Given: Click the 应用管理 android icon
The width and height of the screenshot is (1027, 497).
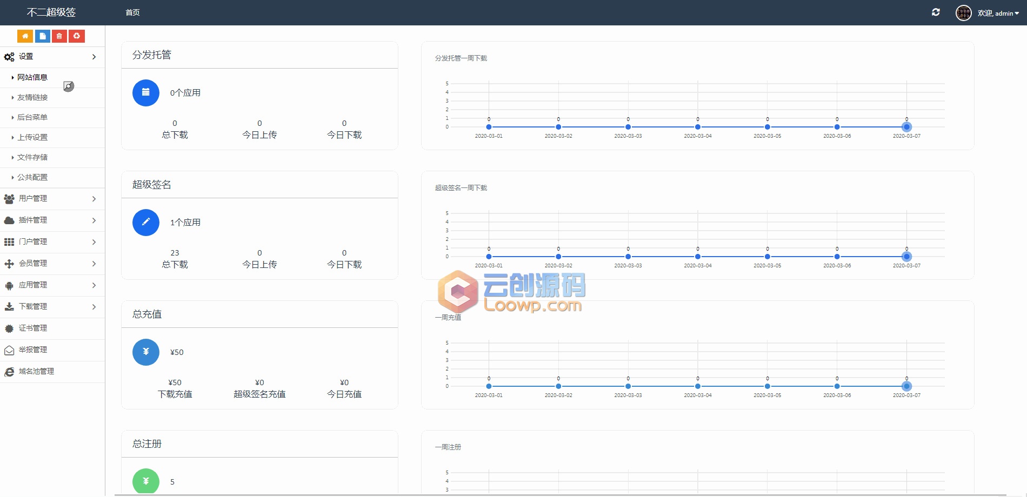Looking at the screenshot, I should coord(9,285).
